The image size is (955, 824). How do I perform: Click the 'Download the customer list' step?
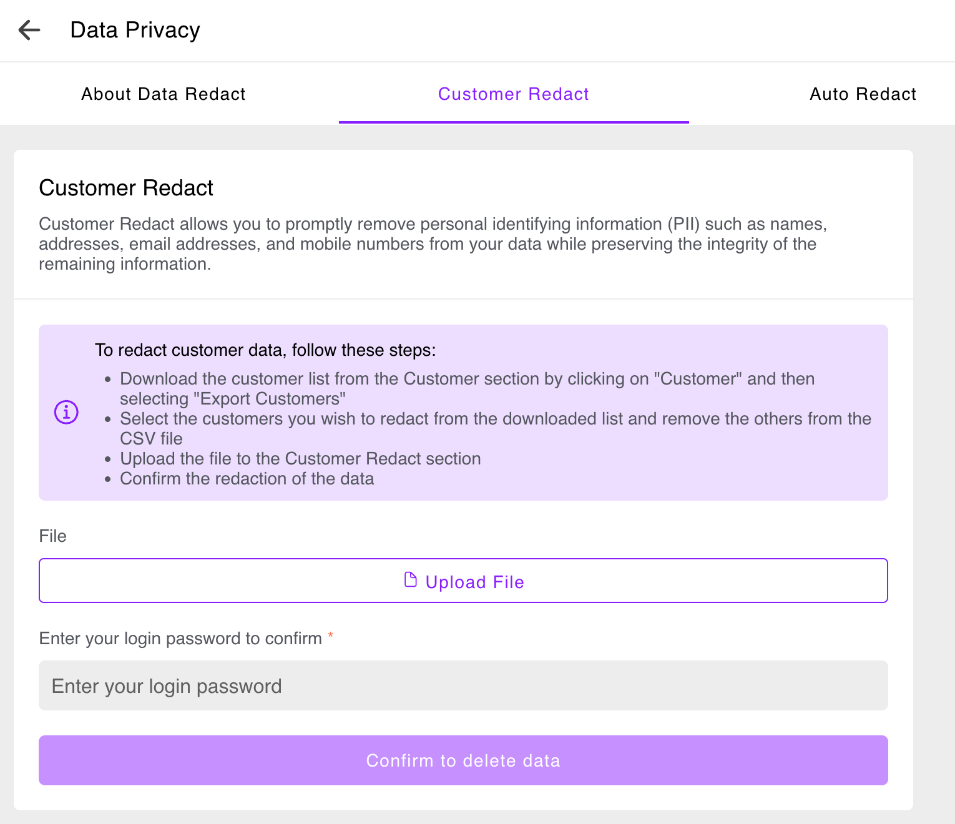click(x=468, y=389)
